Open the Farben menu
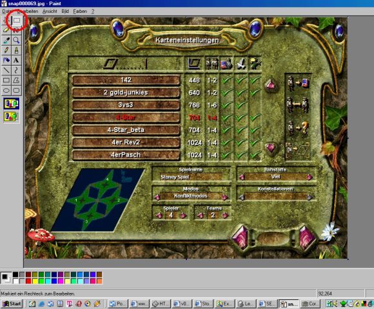 click(80, 12)
